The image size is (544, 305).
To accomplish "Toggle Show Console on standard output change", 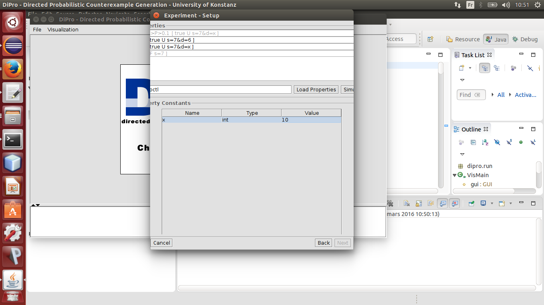I will (x=442, y=203).
